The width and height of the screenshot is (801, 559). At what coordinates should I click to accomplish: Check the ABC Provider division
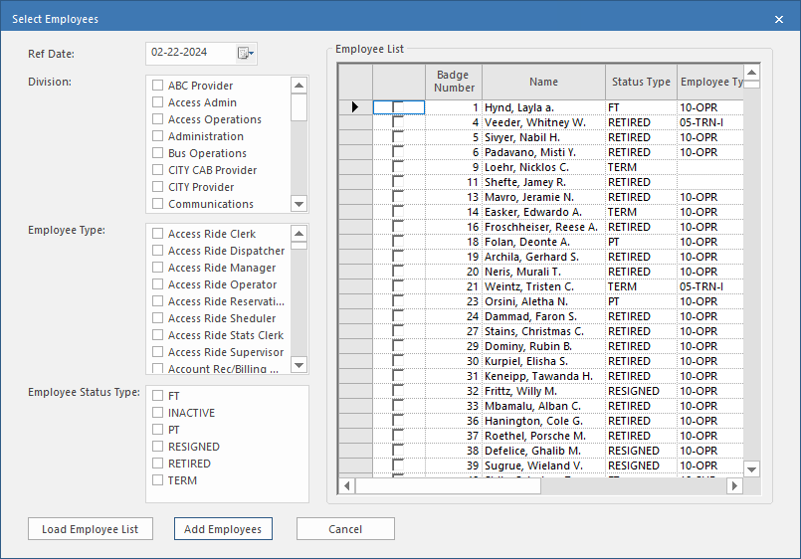tap(158, 87)
